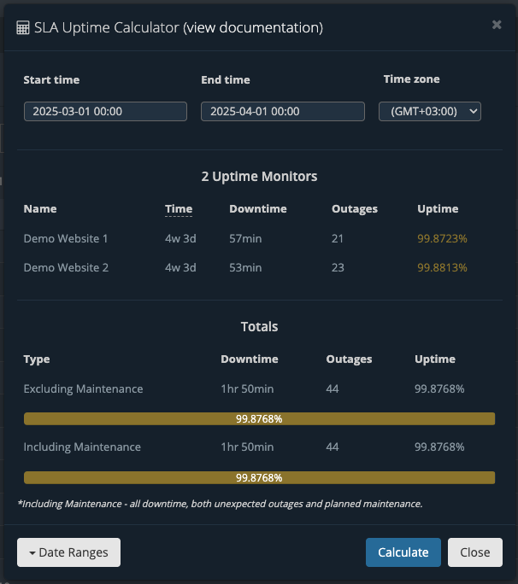This screenshot has height=584, width=518.
Task: Click the End time input field
Action: tap(283, 111)
